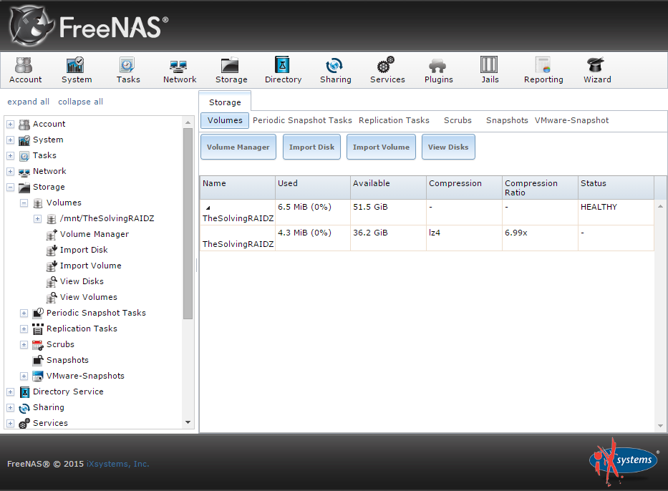Click Replication Tasks tree icon
The height and width of the screenshot is (491, 668).
pyautogui.click(x=38, y=329)
